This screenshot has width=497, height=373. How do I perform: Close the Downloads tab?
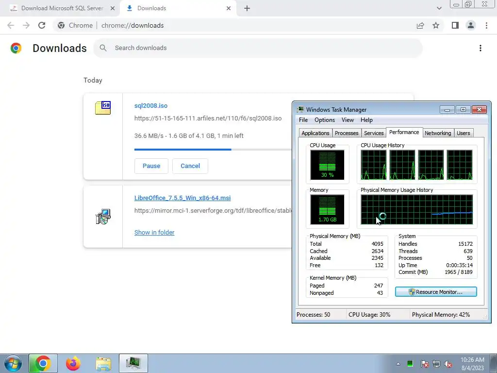(x=229, y=8)
